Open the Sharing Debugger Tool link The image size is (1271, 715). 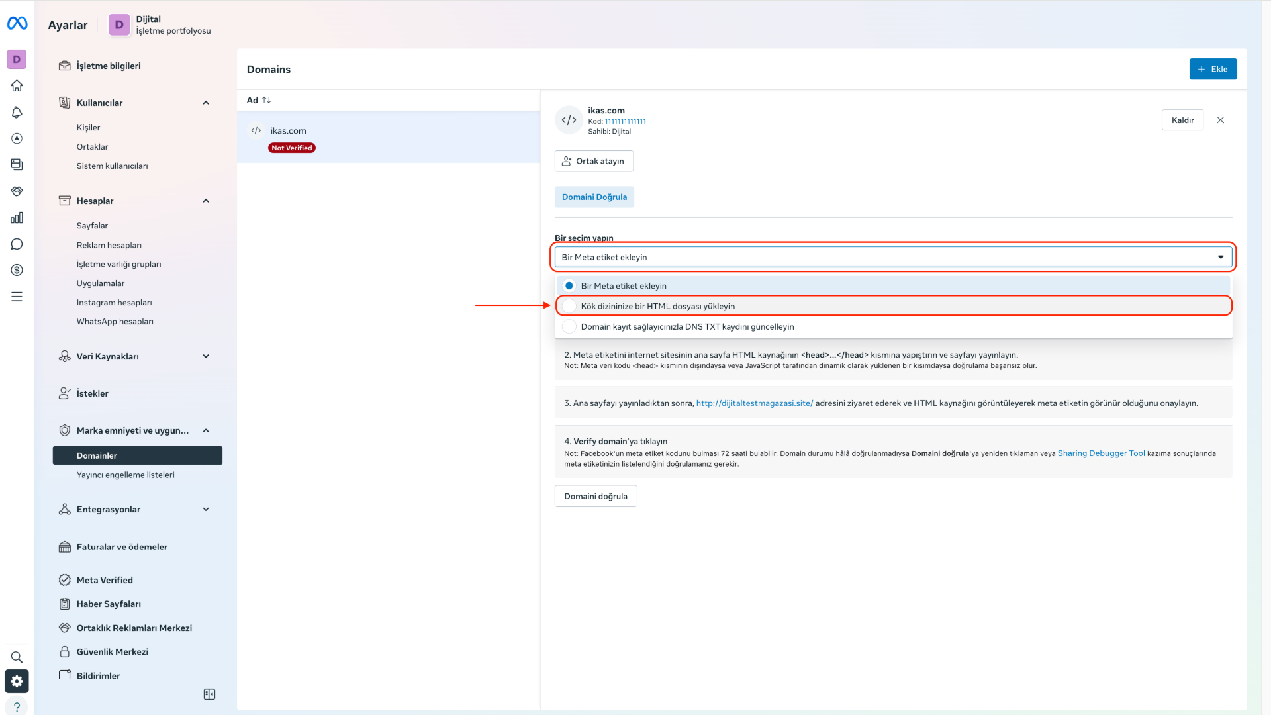[x=1101, y=453]
